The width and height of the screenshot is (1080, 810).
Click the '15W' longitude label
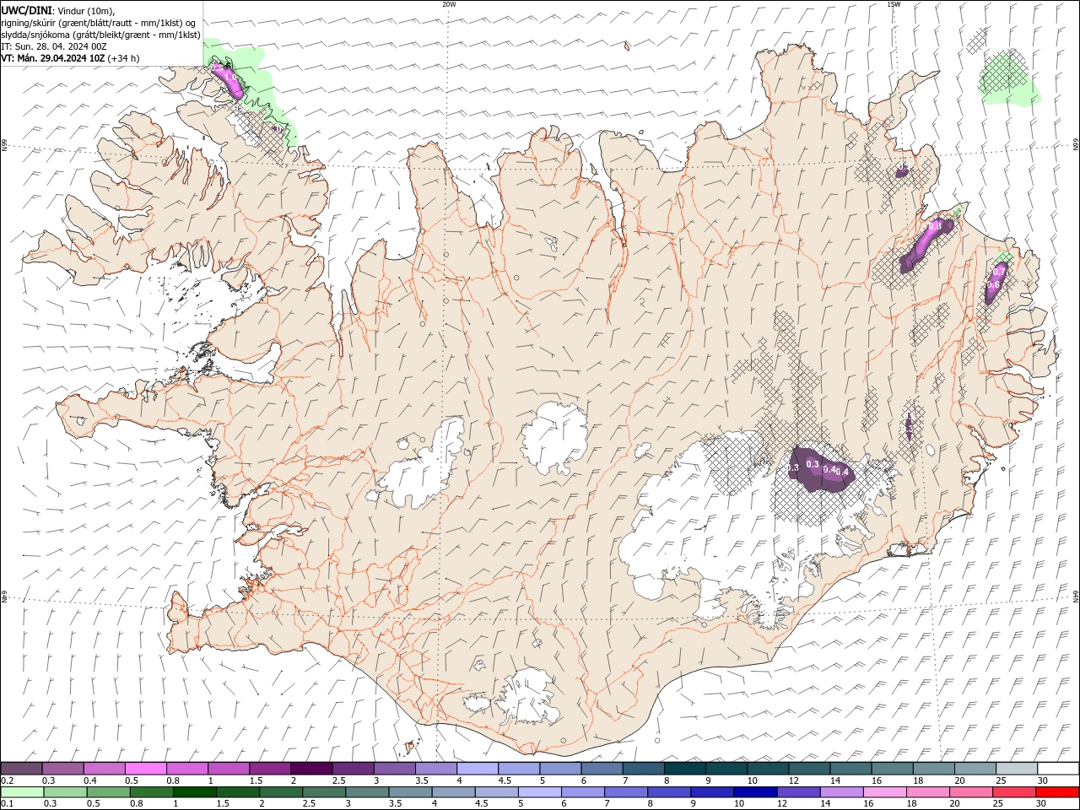[894, 4]
